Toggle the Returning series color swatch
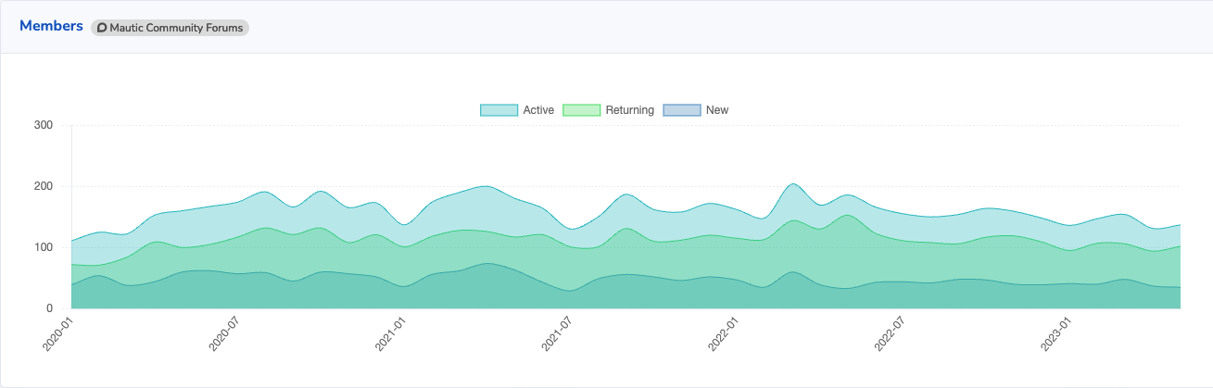Viewport: 1213px width, 388px height. (x=581, y=110)
